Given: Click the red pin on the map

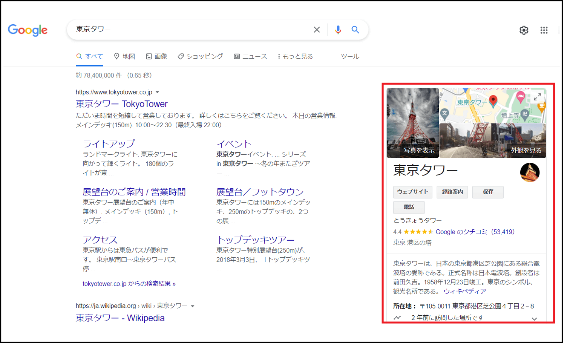Looking at the screenshot, I should tap(493, 101).
